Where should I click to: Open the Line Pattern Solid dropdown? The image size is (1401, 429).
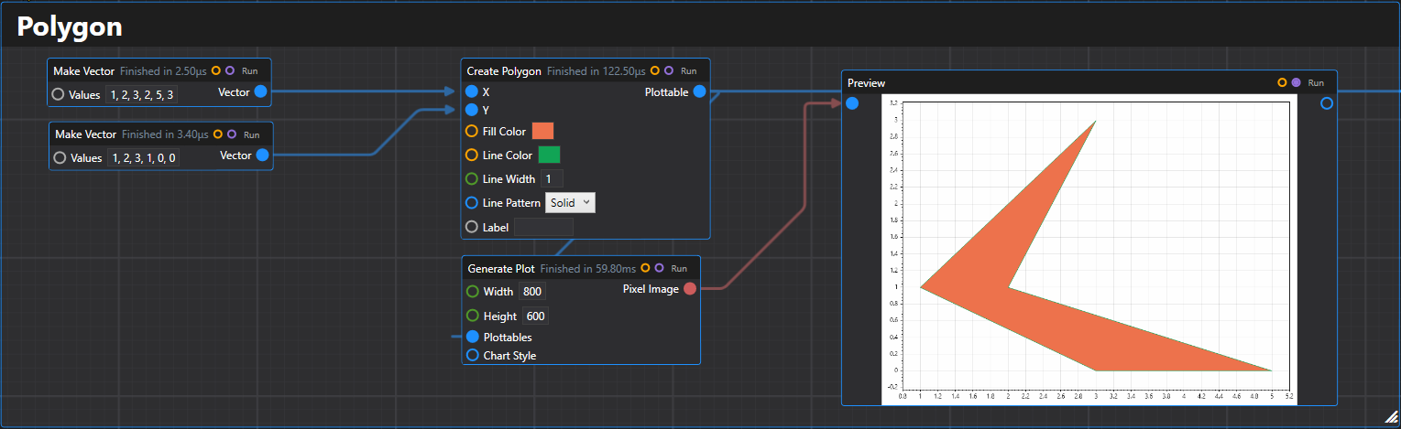pos(570,203)
